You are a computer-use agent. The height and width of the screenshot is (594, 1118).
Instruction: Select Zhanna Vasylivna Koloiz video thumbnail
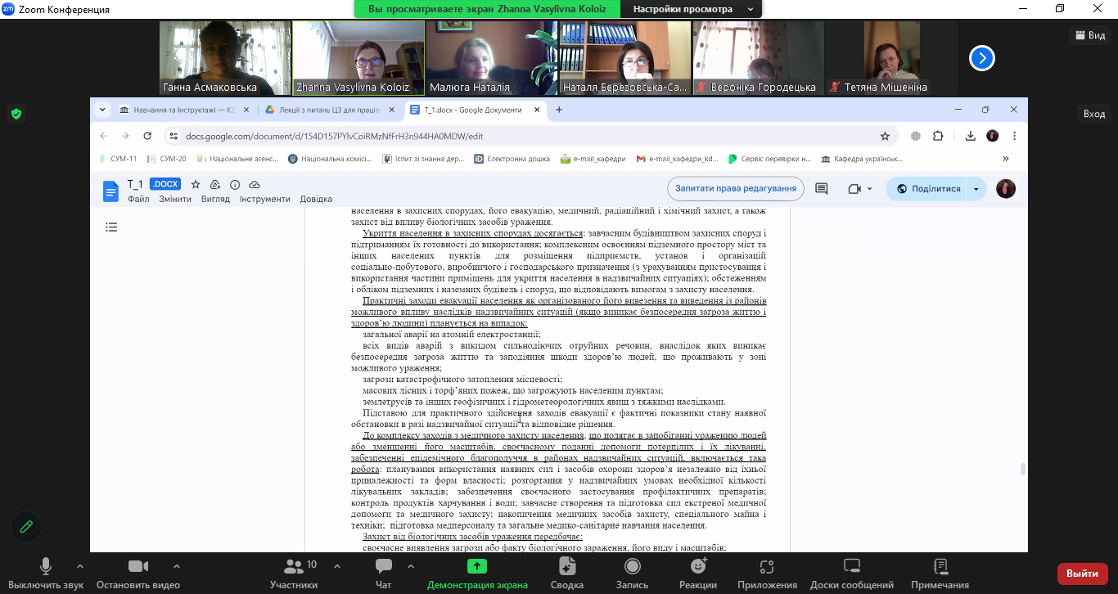358,58
